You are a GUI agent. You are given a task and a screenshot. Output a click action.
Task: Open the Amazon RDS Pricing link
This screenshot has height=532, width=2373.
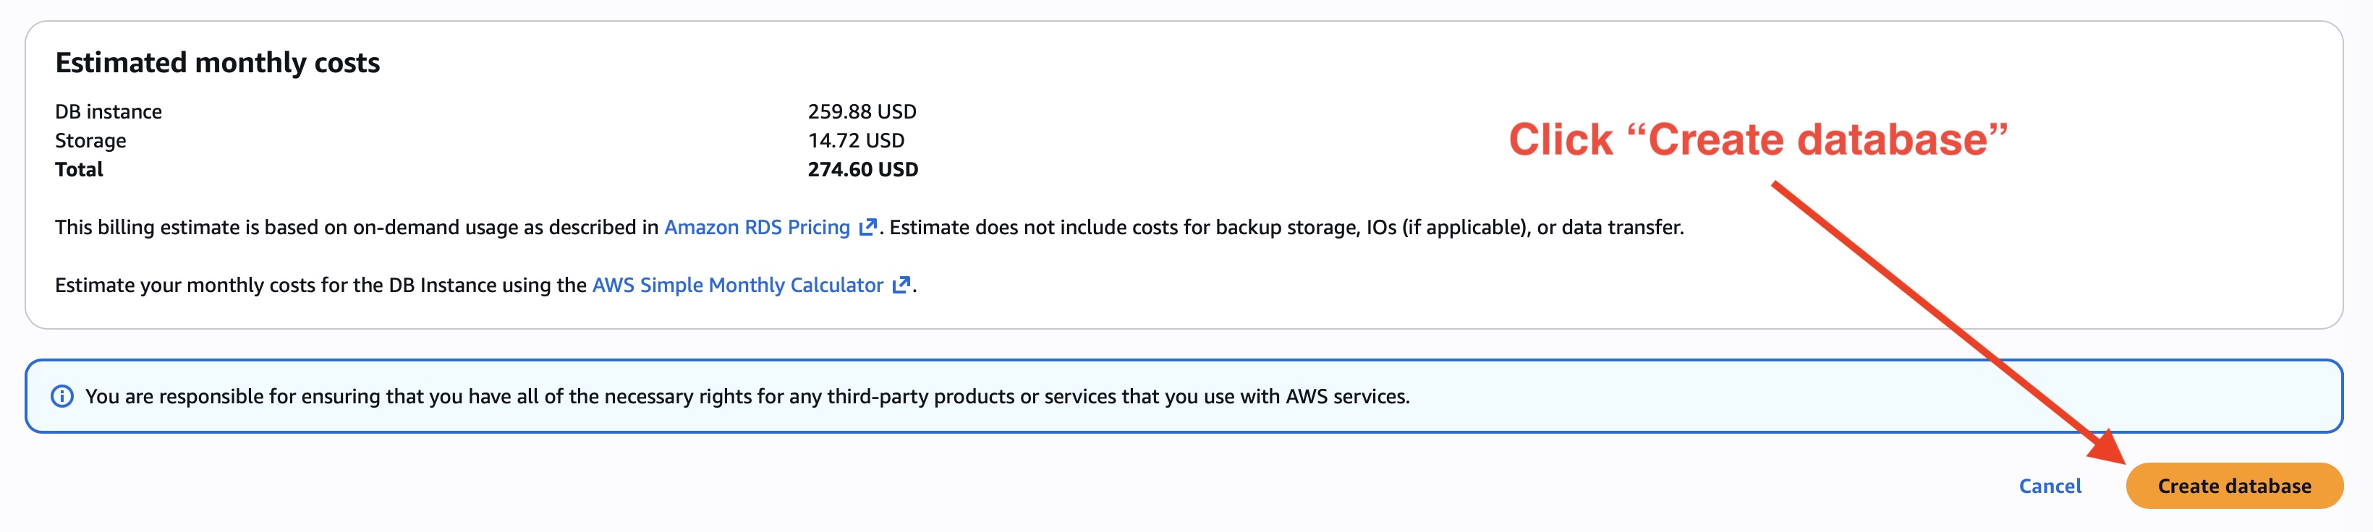[x=757, y=226]
